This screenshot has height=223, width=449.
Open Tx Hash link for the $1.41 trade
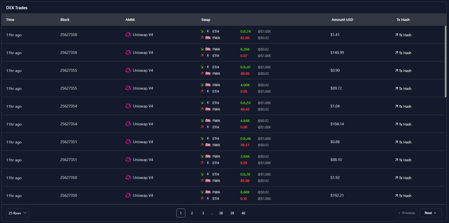point(403,35)
